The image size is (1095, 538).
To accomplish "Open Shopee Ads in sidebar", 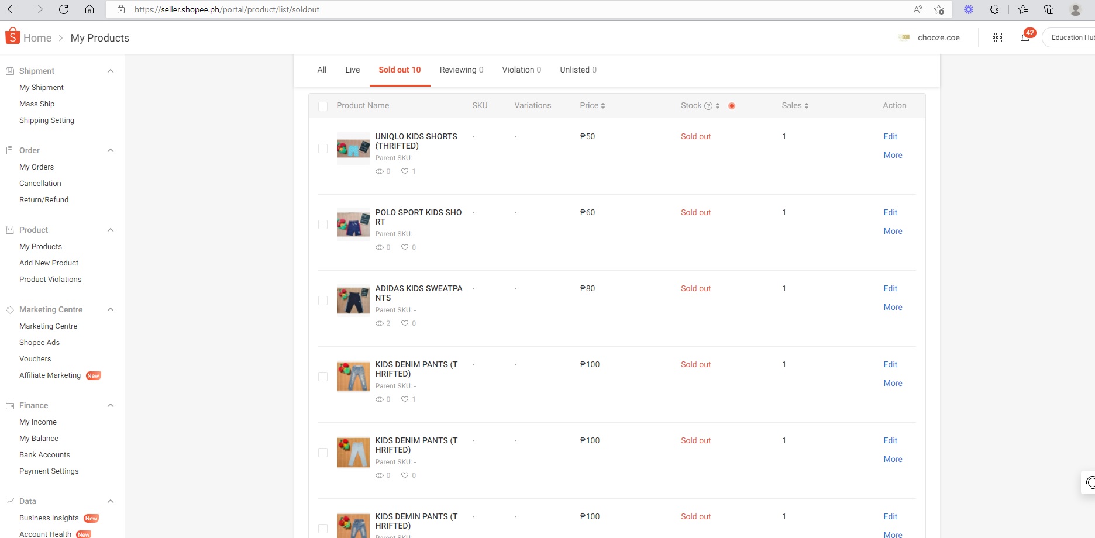I will [x=39, y=342].
